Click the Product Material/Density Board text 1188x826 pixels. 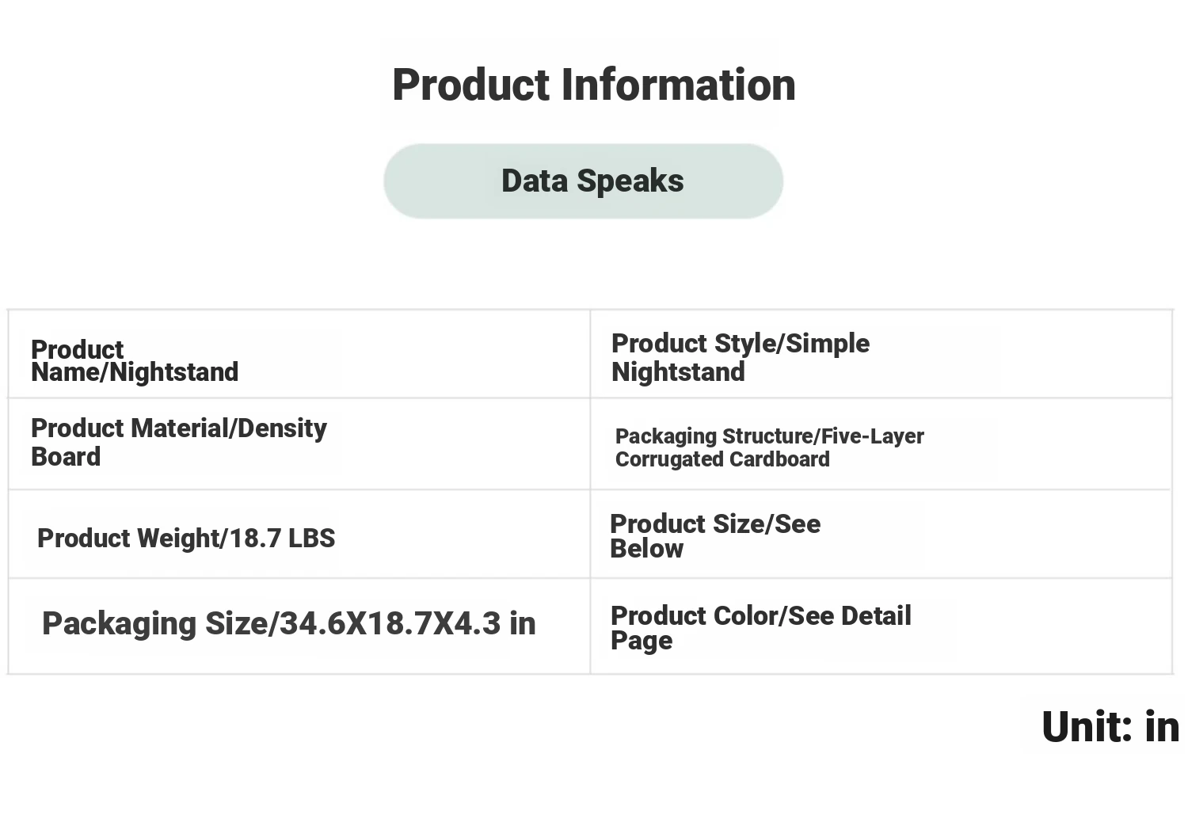tap(179, 442)
